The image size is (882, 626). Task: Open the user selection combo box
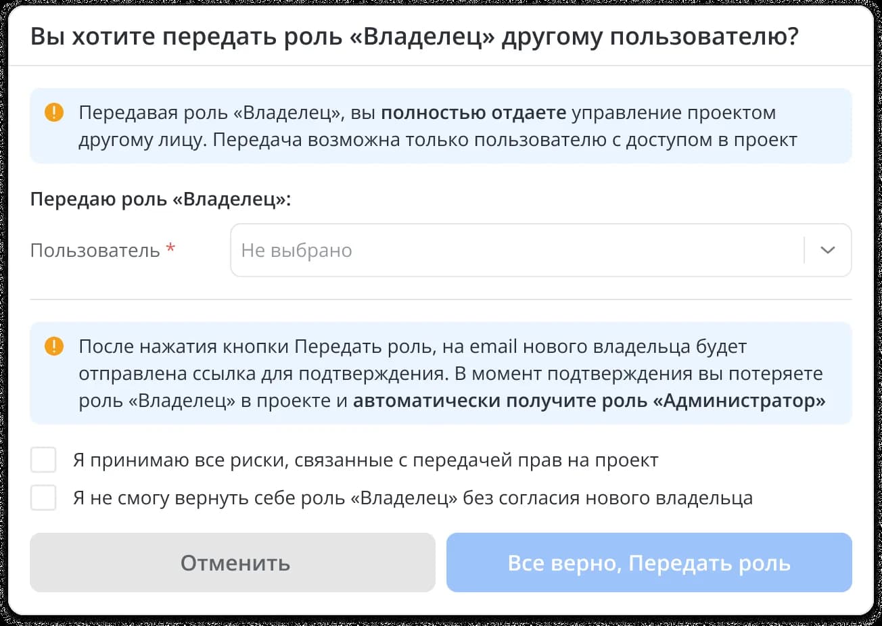[x=473, y=250]
